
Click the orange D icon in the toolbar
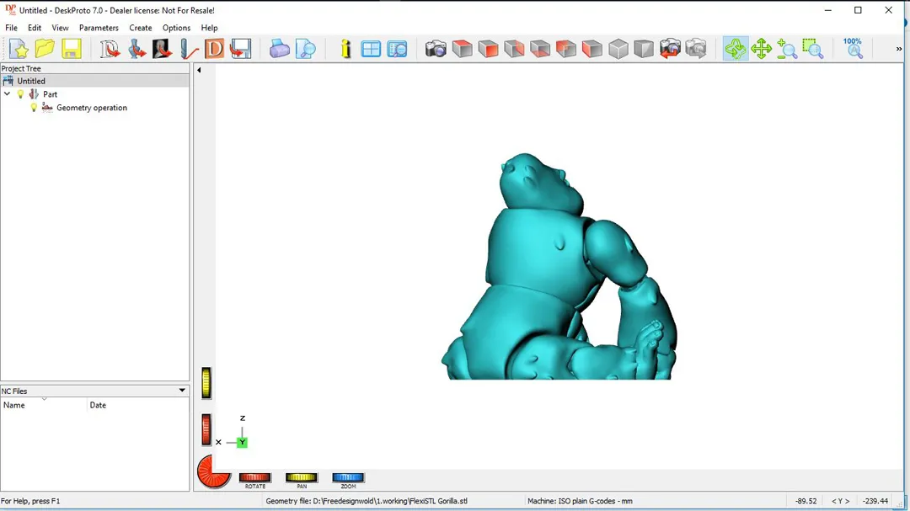coord(214,49)
